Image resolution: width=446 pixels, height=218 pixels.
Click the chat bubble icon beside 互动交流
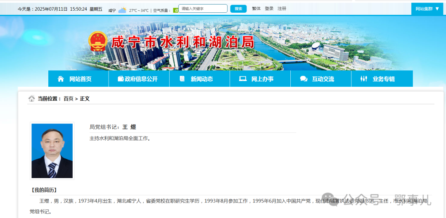pos(304,79)
